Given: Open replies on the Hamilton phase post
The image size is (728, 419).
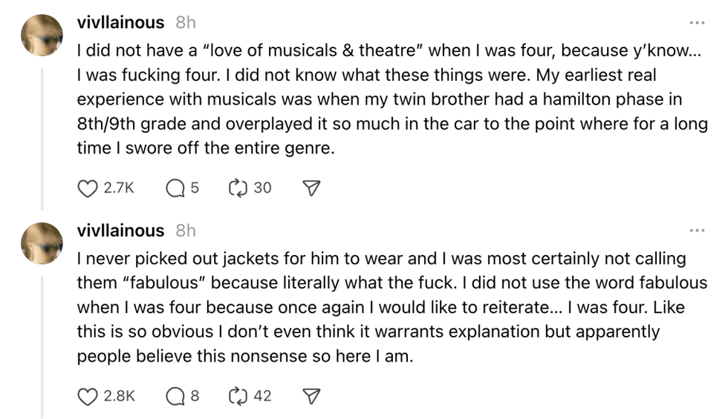Looking at the screenshot, I should click(175, 188).
